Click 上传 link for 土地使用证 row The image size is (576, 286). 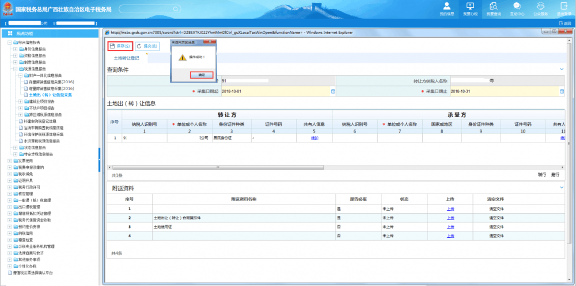pyautogui.click(x=450, y=227)
